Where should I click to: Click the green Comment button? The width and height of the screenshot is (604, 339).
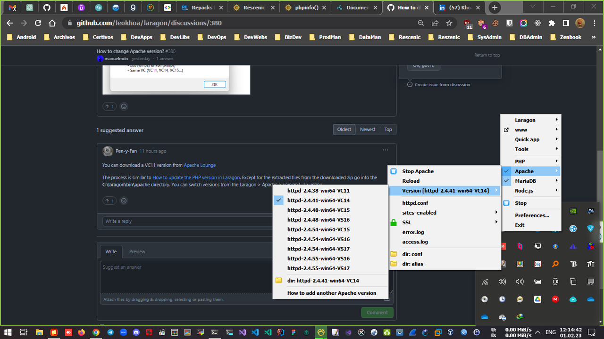pyautogui.click(x=377, y=312)
